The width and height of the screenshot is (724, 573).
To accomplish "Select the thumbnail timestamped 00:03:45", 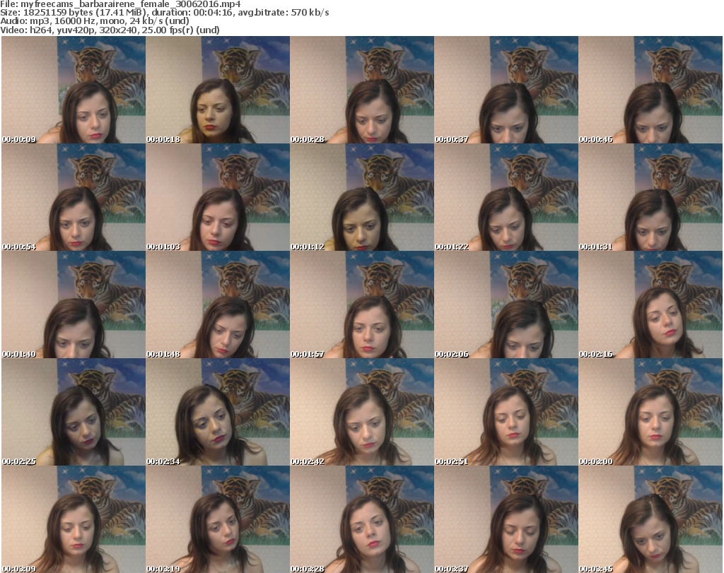I will [650, 519].
